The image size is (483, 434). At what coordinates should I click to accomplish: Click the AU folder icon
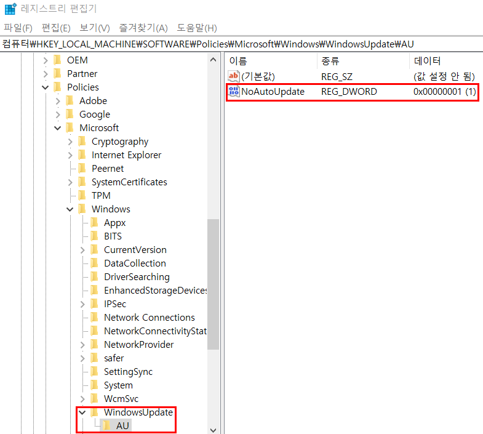click(106, 426)
